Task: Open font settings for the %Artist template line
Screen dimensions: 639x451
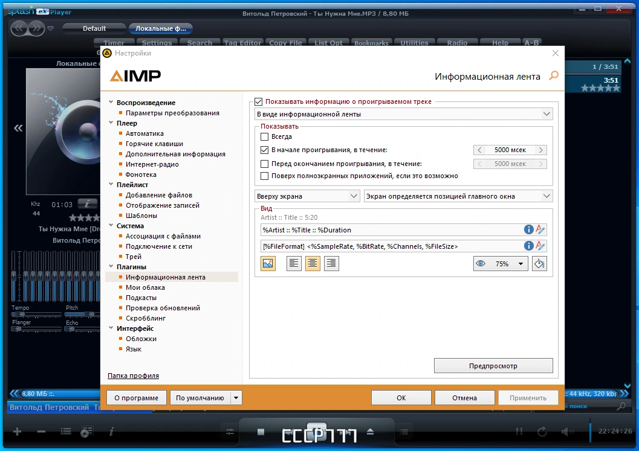Action: [540, 229]
